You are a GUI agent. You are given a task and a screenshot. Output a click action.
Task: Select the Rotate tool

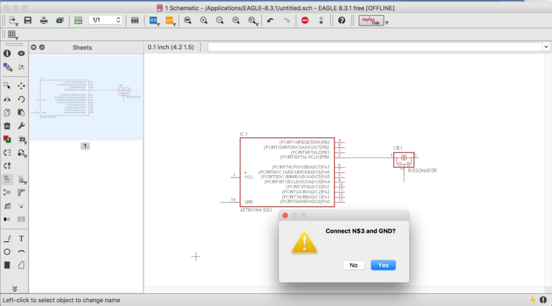point(21,99)
